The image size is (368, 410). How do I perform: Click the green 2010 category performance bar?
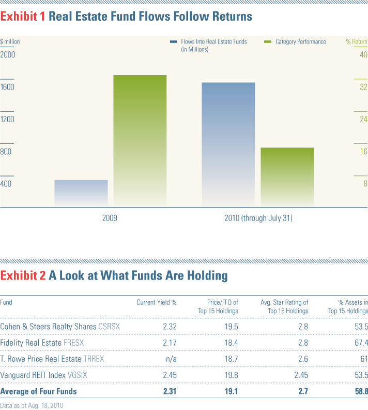coord(287,178)
